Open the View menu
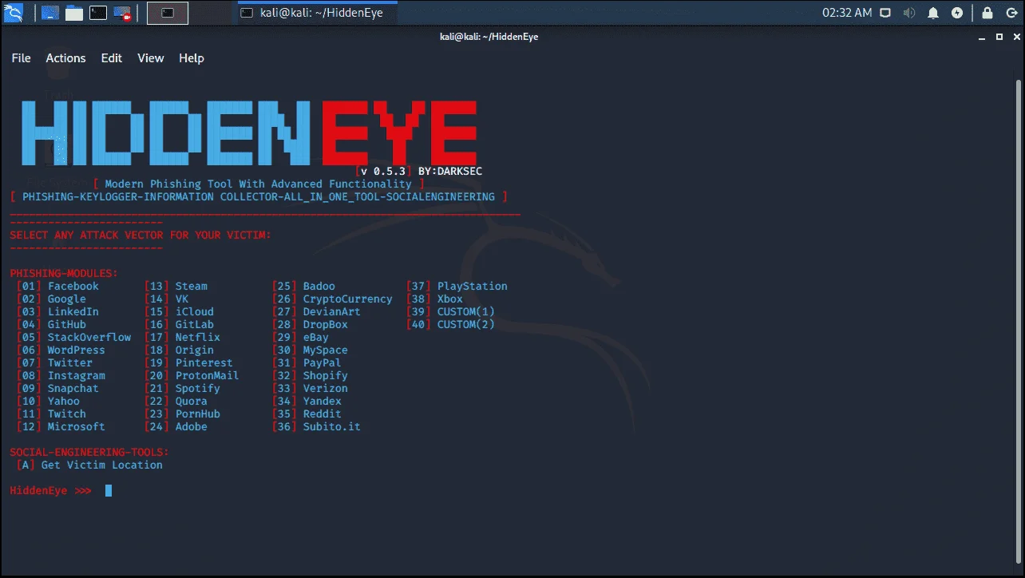 150,58
